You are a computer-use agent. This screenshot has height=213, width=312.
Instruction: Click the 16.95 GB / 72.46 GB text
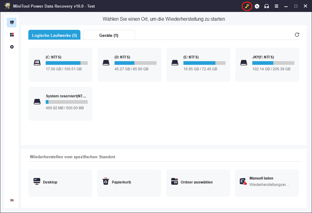[200, 69]
